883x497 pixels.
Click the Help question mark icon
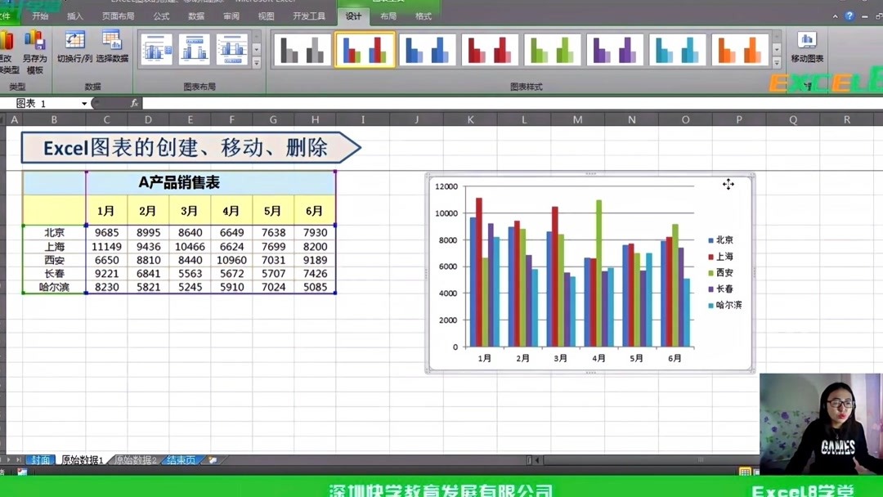coord(848,16)
